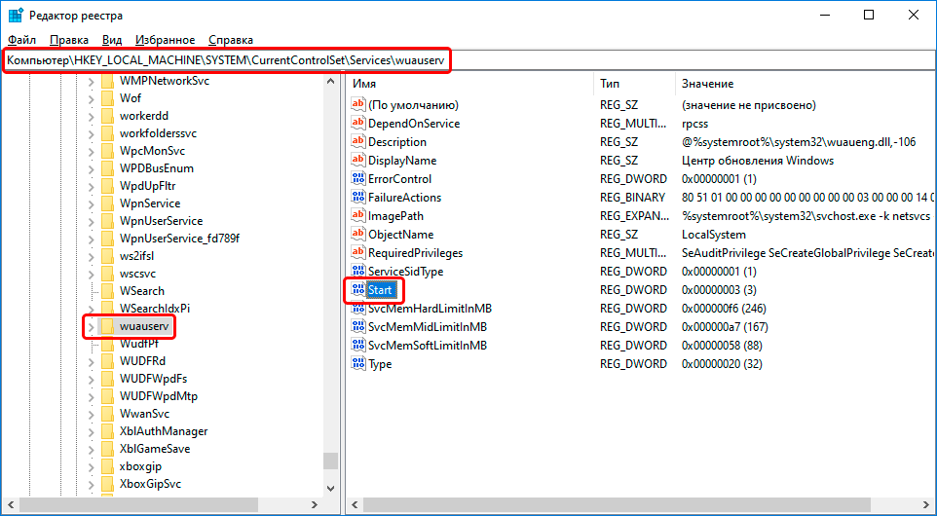The image size is (937, 516).
Task: Sort values by the Значение column header
Action: click(x=806, y=84)
